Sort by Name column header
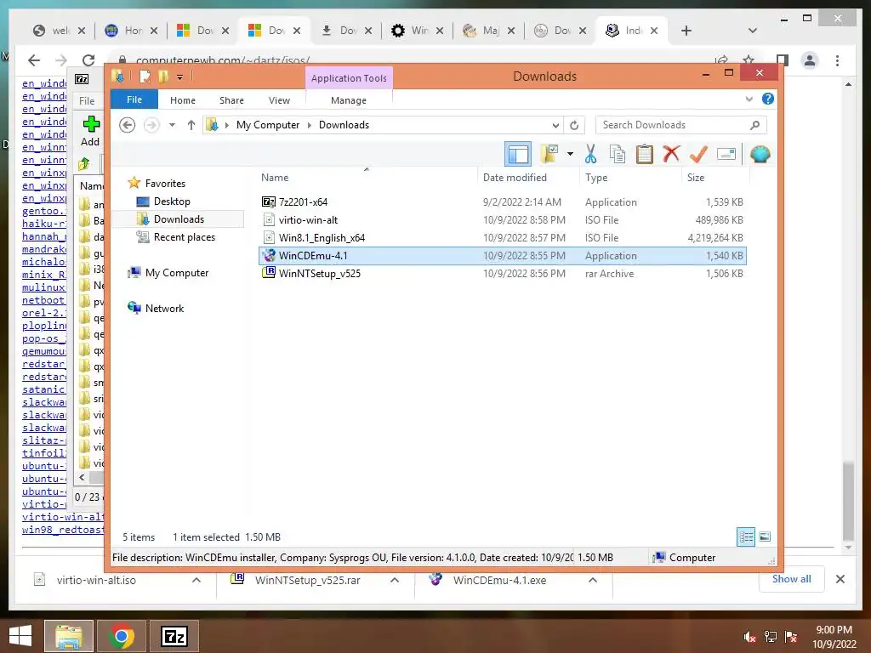Viewport: 871px width, 653px height. tap(367, 178)
